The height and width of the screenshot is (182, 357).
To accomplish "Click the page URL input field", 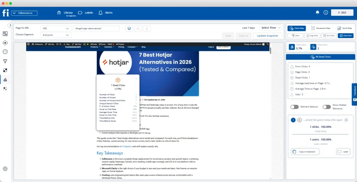I will [96, 29].
